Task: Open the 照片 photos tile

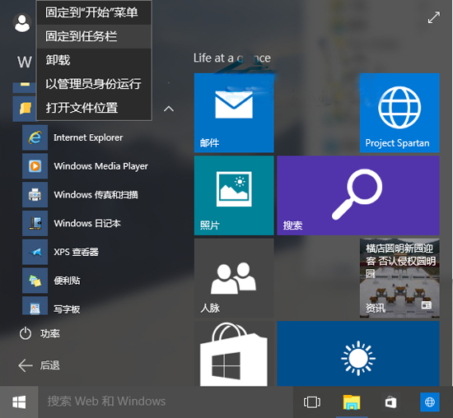Action: (234, 196)
